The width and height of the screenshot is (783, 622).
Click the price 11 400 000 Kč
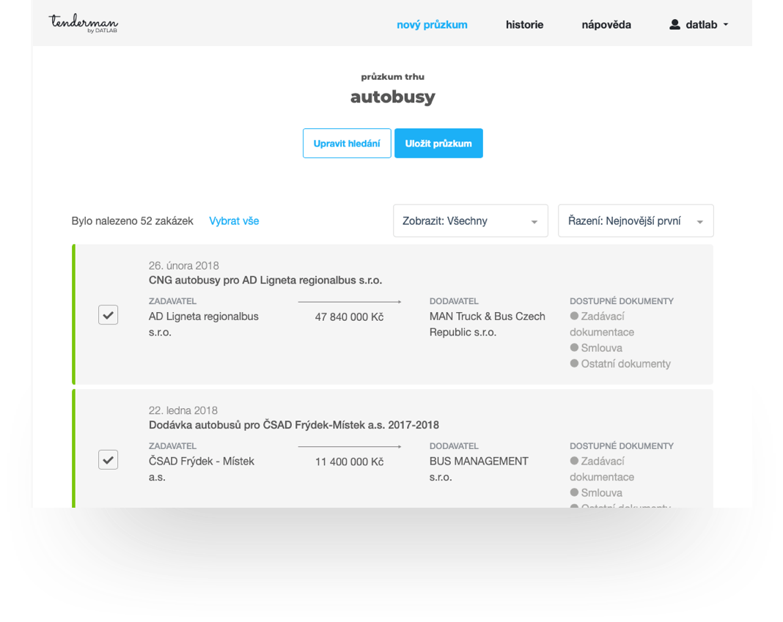349,462
